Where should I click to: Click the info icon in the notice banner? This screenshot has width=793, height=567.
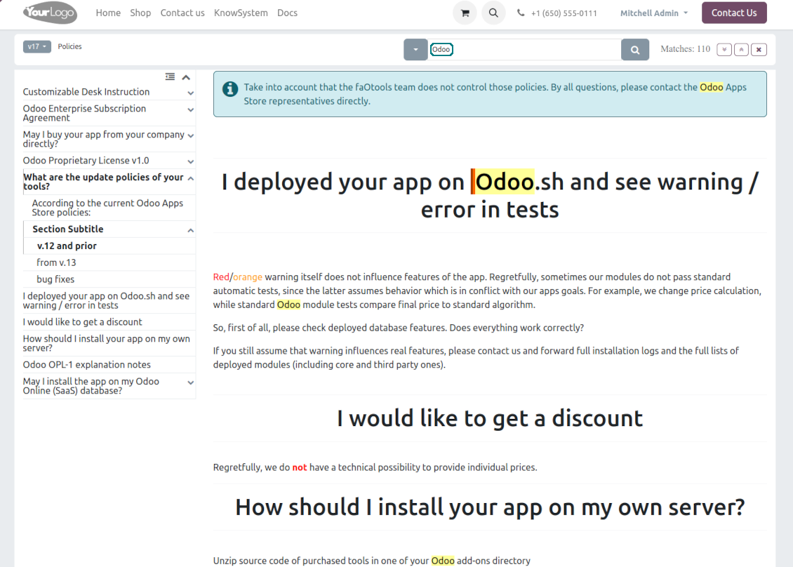coord(230,89)
